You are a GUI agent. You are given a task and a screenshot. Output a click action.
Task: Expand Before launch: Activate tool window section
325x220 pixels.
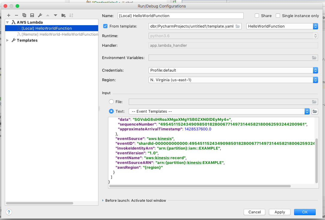coord(103,200)
